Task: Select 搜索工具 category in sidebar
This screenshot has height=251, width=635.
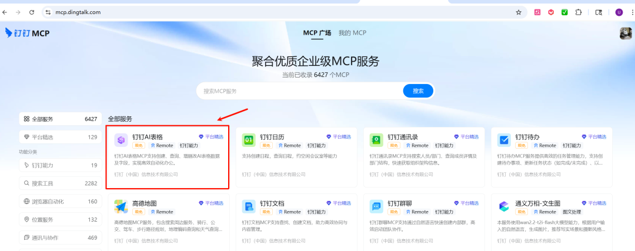Action: (x=61, y=183)
